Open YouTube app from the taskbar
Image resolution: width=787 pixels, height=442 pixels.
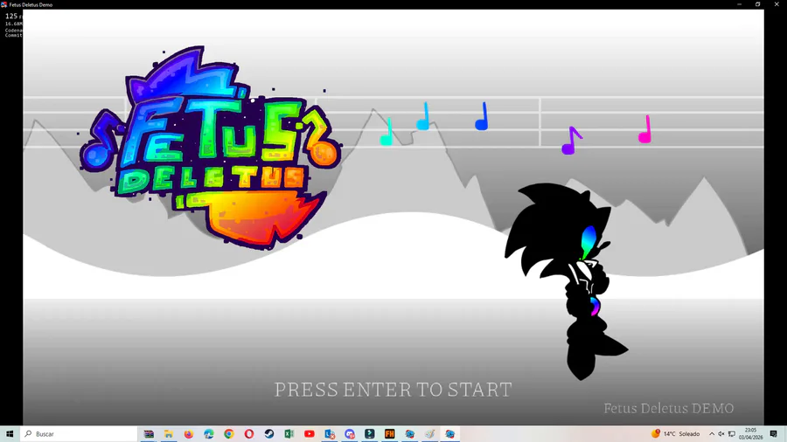click(310, 434)
